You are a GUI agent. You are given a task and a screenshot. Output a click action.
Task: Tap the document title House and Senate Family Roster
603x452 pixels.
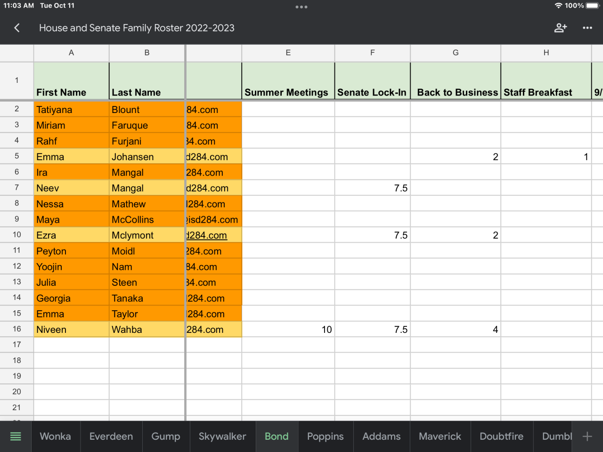tap(137, 28)
